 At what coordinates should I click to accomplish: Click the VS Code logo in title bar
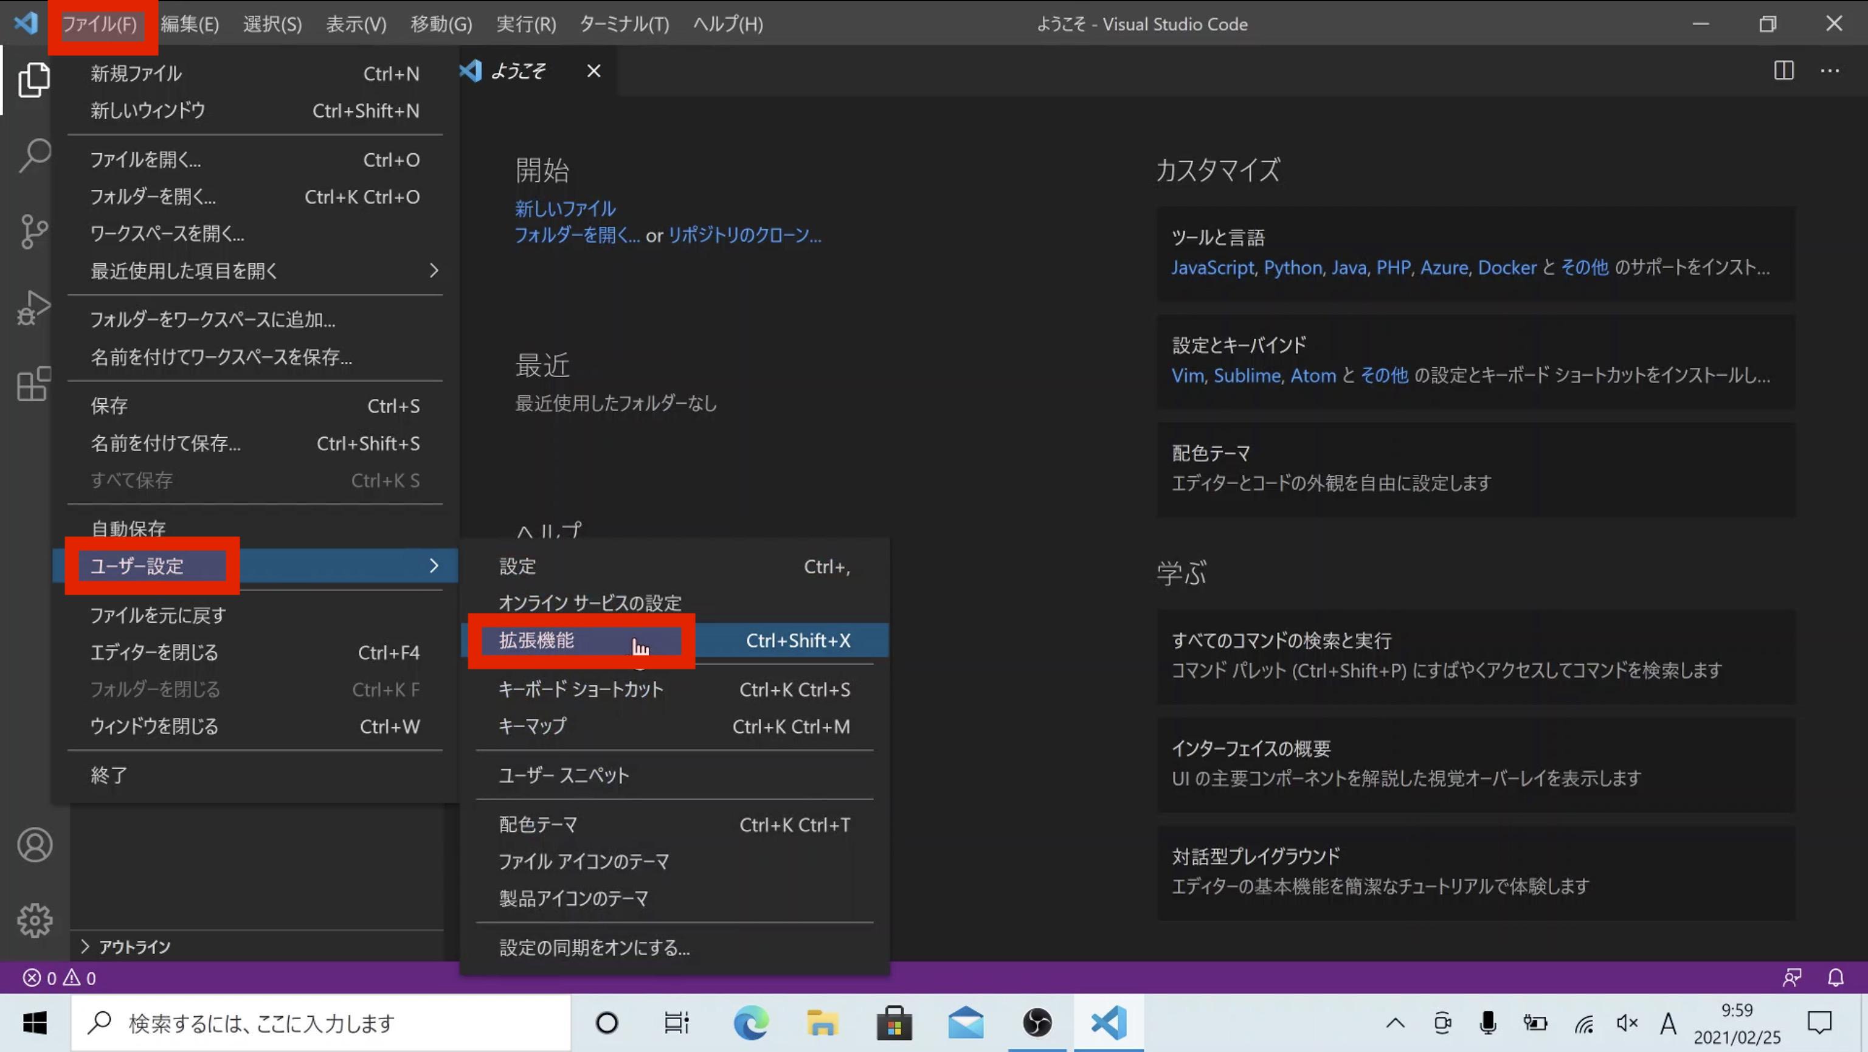(26, 23)
